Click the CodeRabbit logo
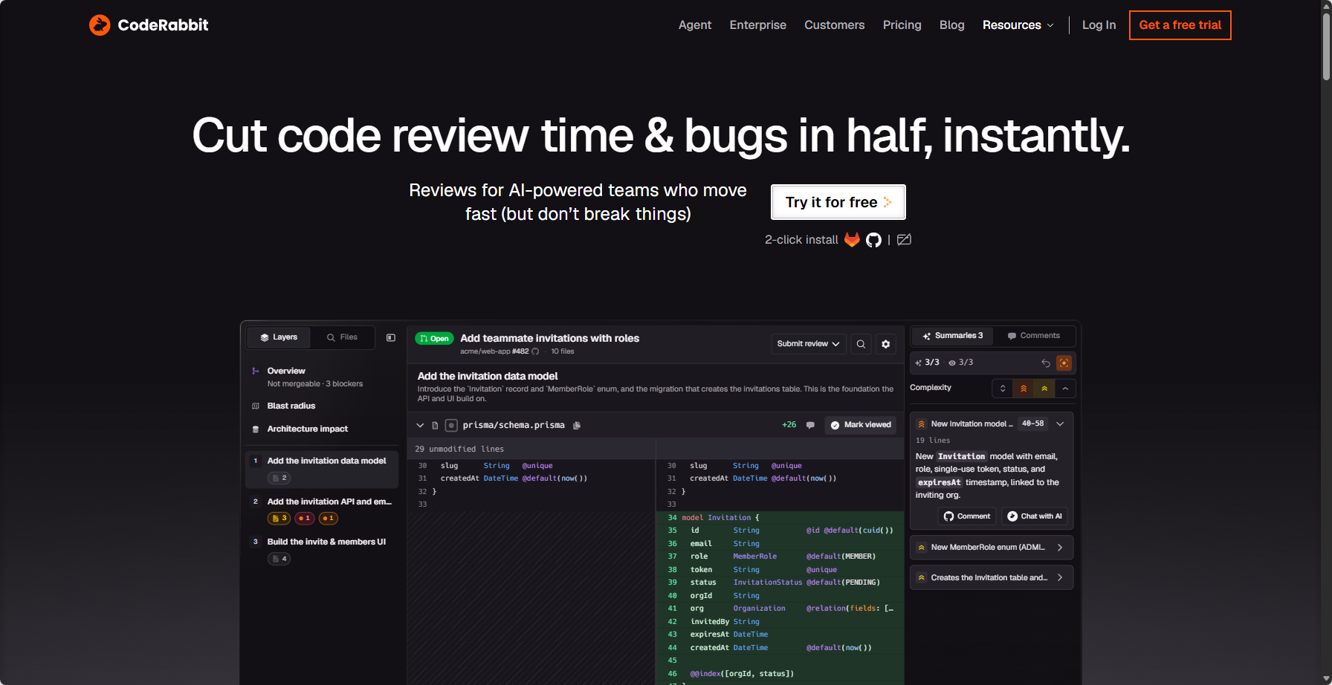 pos(149,25)
